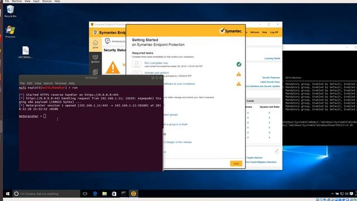The height and width of the screenshot is (201, 357).
Task: Open Input menu in VirtualBox menu bar
Action: [36, 1]
